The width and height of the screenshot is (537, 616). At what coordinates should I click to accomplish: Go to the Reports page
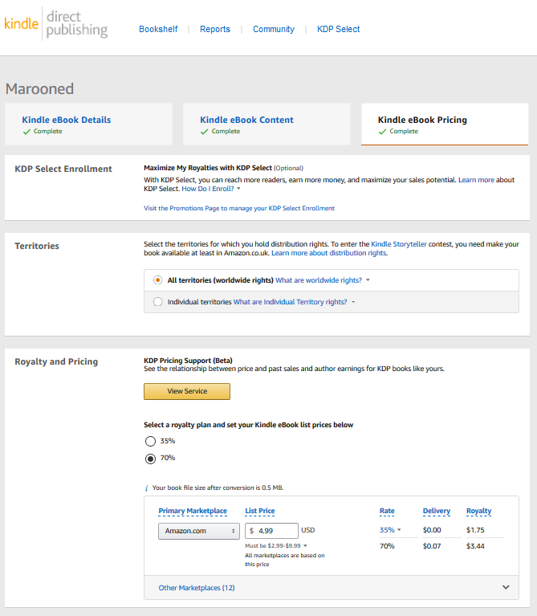pos(215,29)
